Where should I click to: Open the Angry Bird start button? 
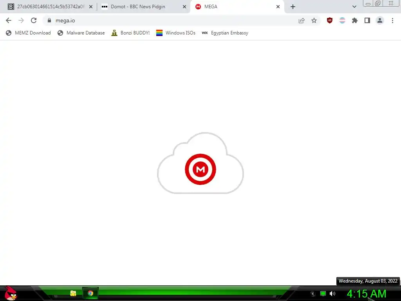pos(11,293)
